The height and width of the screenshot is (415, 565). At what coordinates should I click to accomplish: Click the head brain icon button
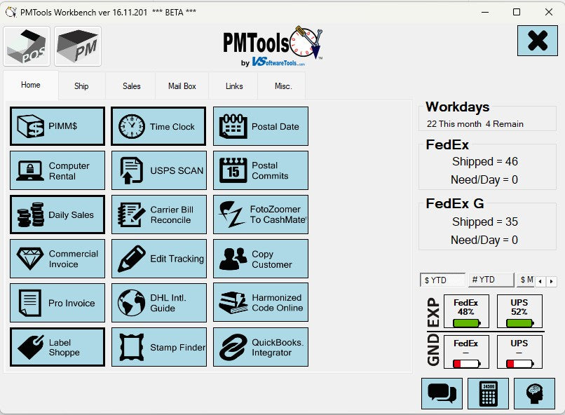point(534,393)
